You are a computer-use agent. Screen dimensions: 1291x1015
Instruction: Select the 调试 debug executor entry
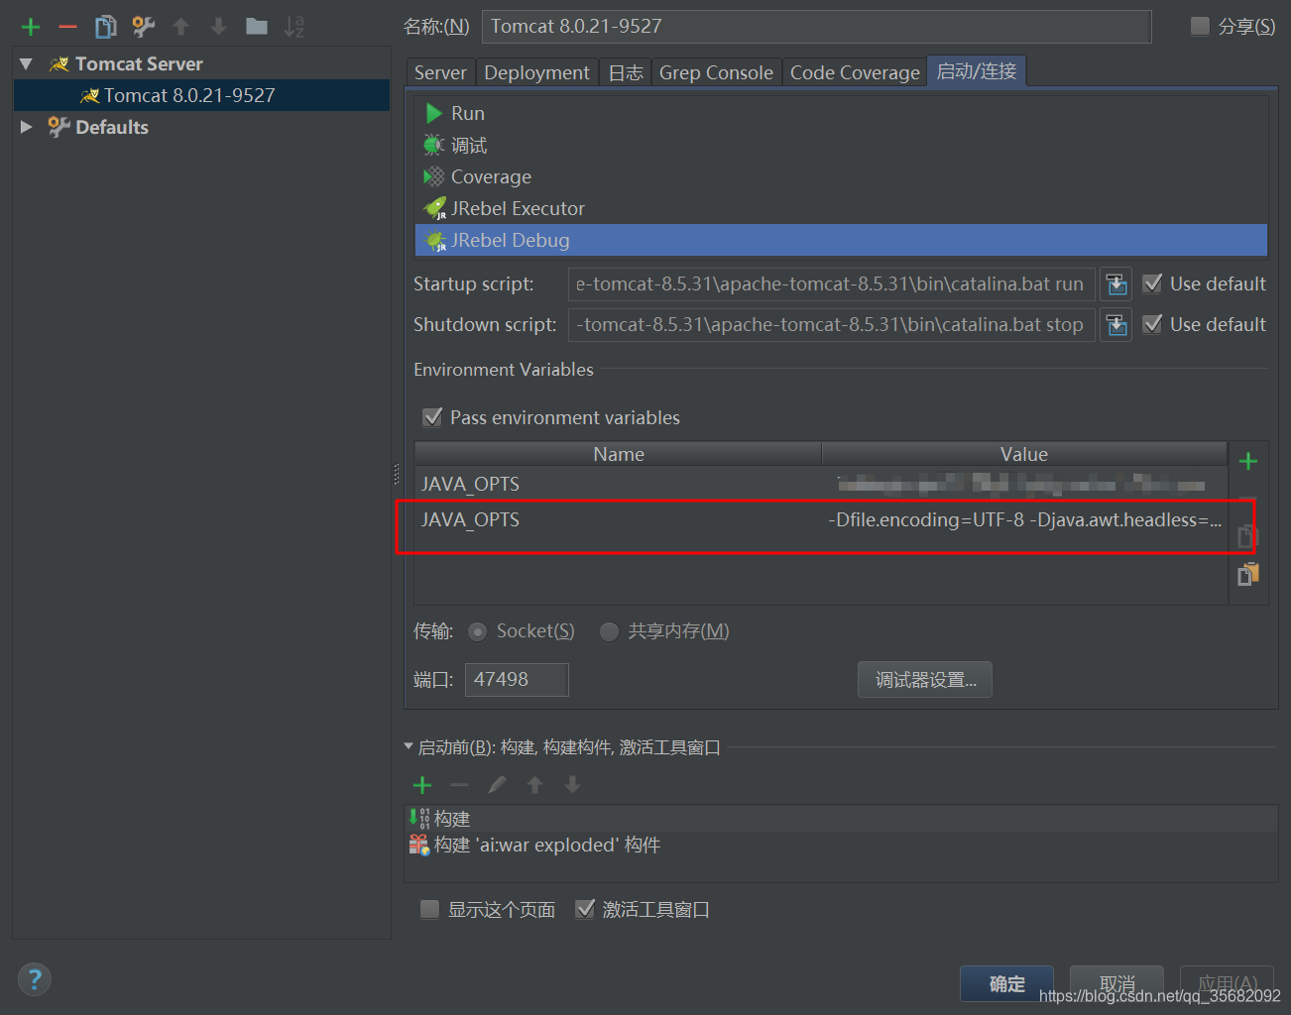click(841, 145)
